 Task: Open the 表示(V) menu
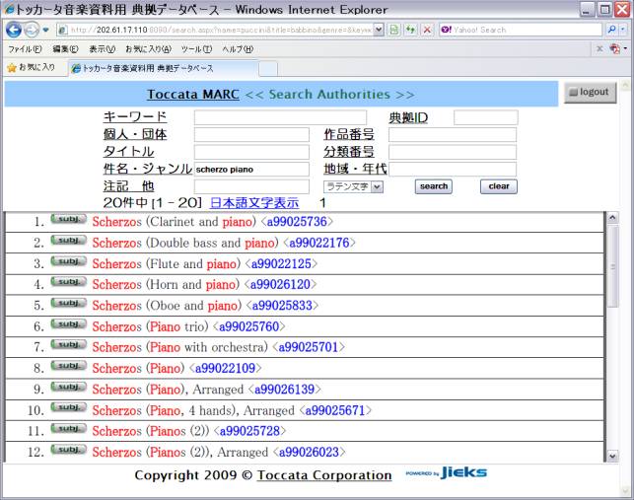(102, 49)
